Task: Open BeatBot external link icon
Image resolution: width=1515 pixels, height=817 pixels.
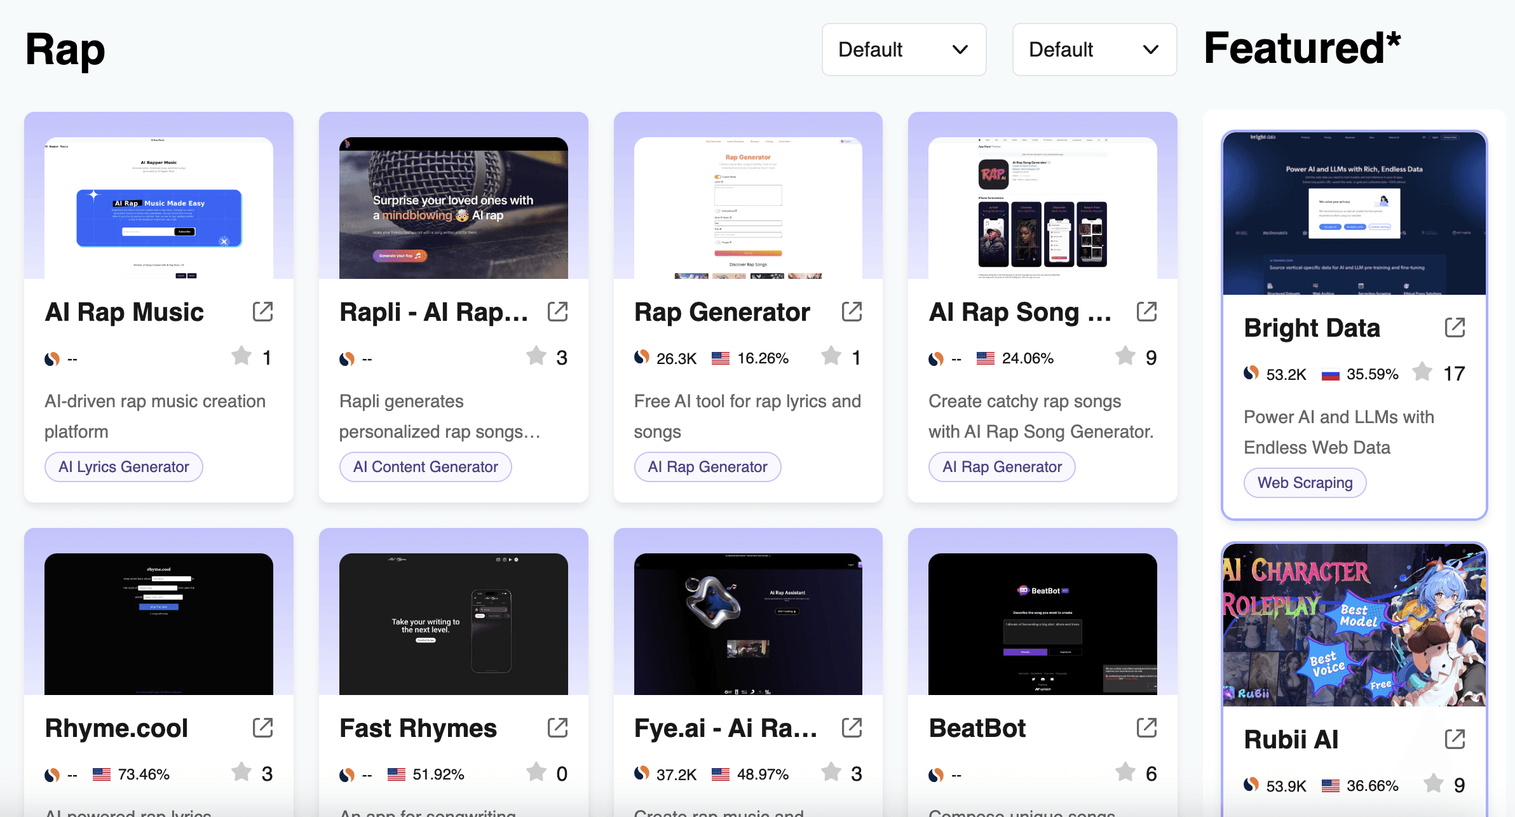Action: click(x=1146, y=728)
